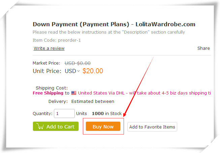This screenshot has height=153, width=220.
Task: Click the Down Payment product title
Action: (x=114, y=24)
